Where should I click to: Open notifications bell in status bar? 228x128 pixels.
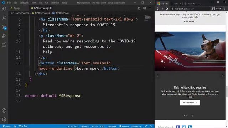(x=151, y=126)
